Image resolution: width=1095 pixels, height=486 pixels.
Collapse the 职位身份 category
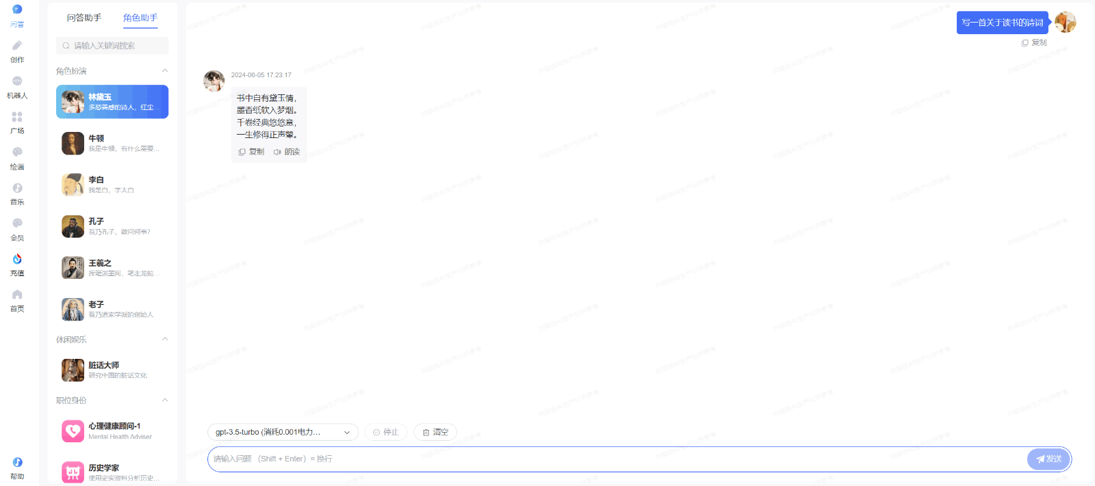coord(164,400)
